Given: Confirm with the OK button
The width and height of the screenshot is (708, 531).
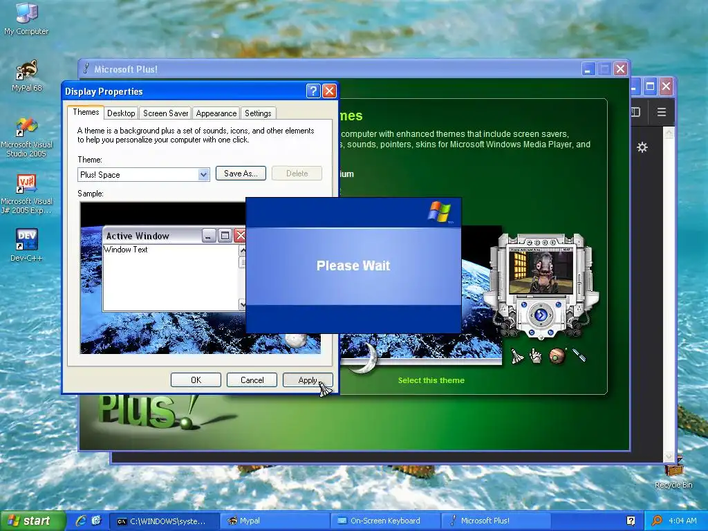Looking at the screenshot, I should pyautogui.click(x=196, y=380).
